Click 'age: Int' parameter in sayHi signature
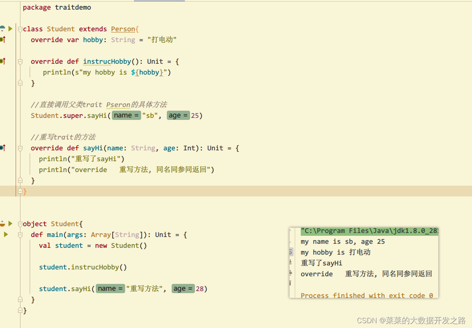The height and width of the screenshot is (328, 472). (x=179, y=148)
